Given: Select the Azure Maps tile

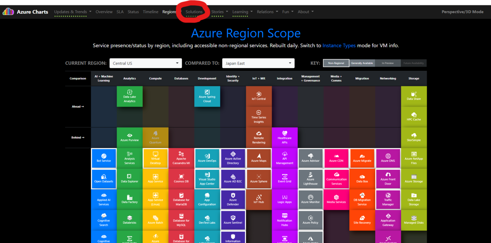Looking at the screenshot, I should [259, 158].
